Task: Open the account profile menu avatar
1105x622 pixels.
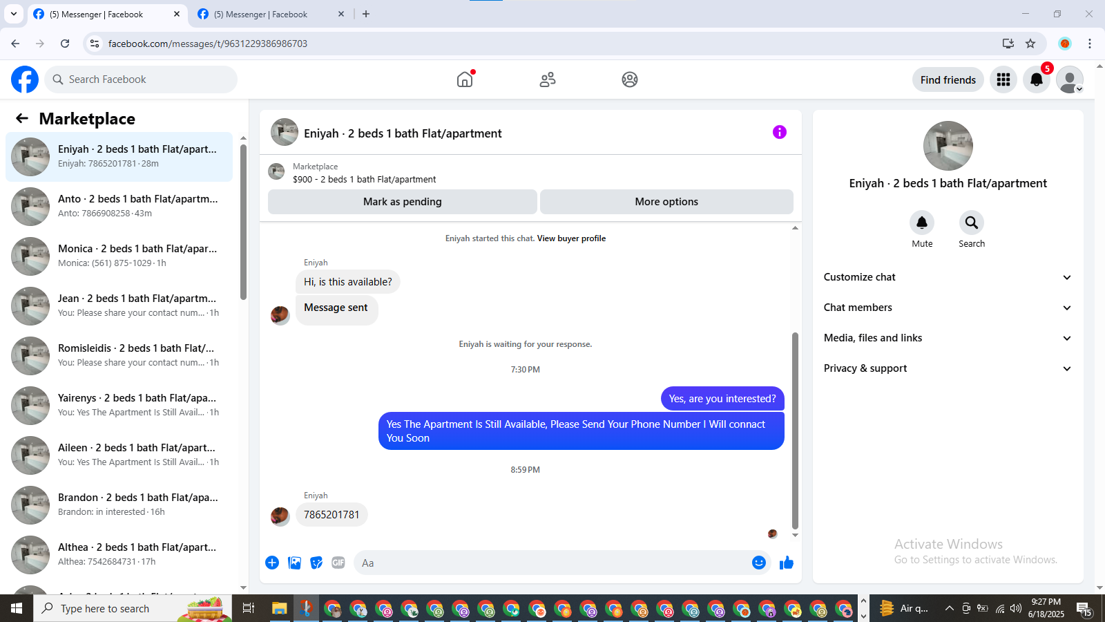Action: pyautogui.click(x=1070, y=79)
